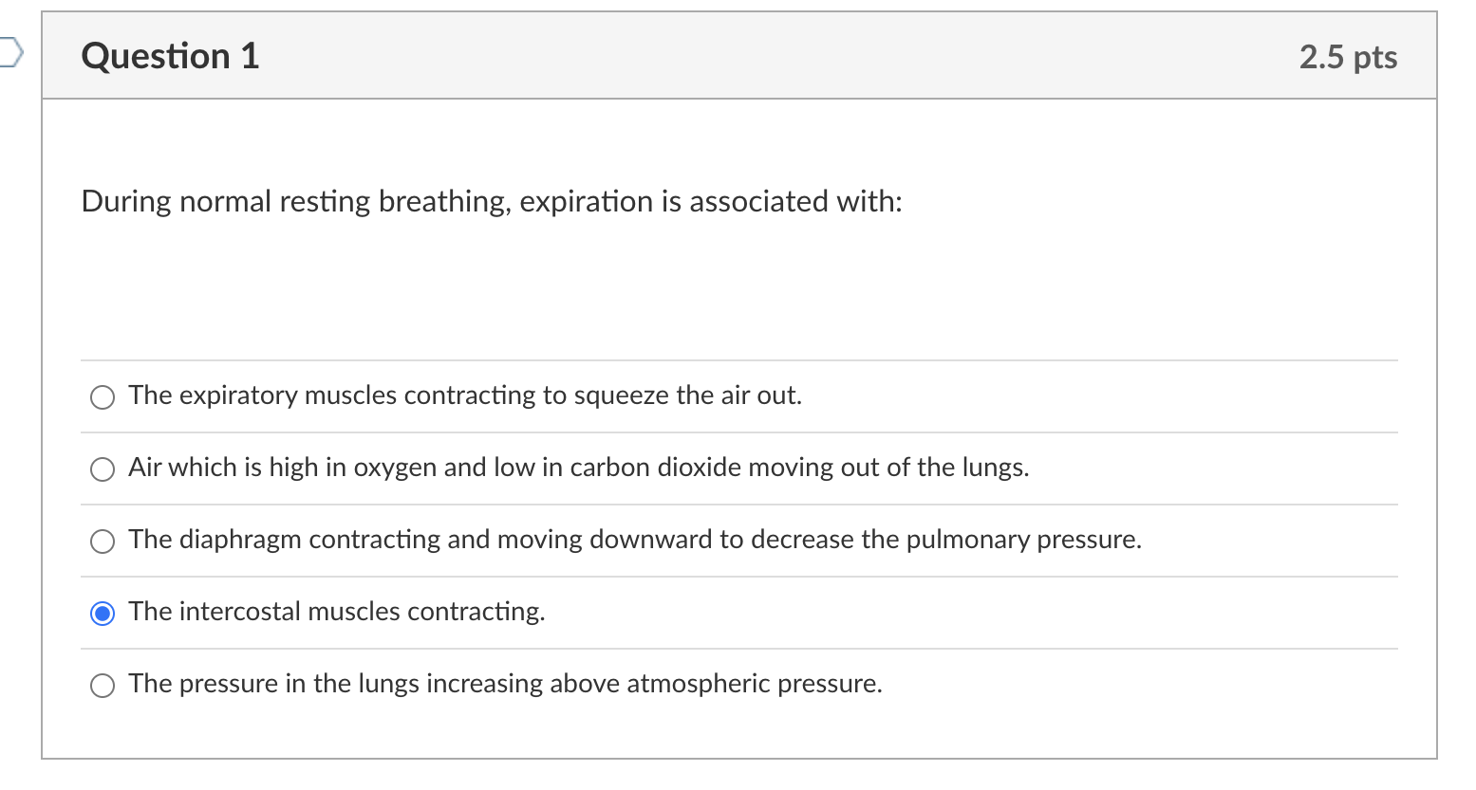Select the pressure above atmospheric pressure option
The height and width of the screenshot is (790, 1476).
point(102,685)
